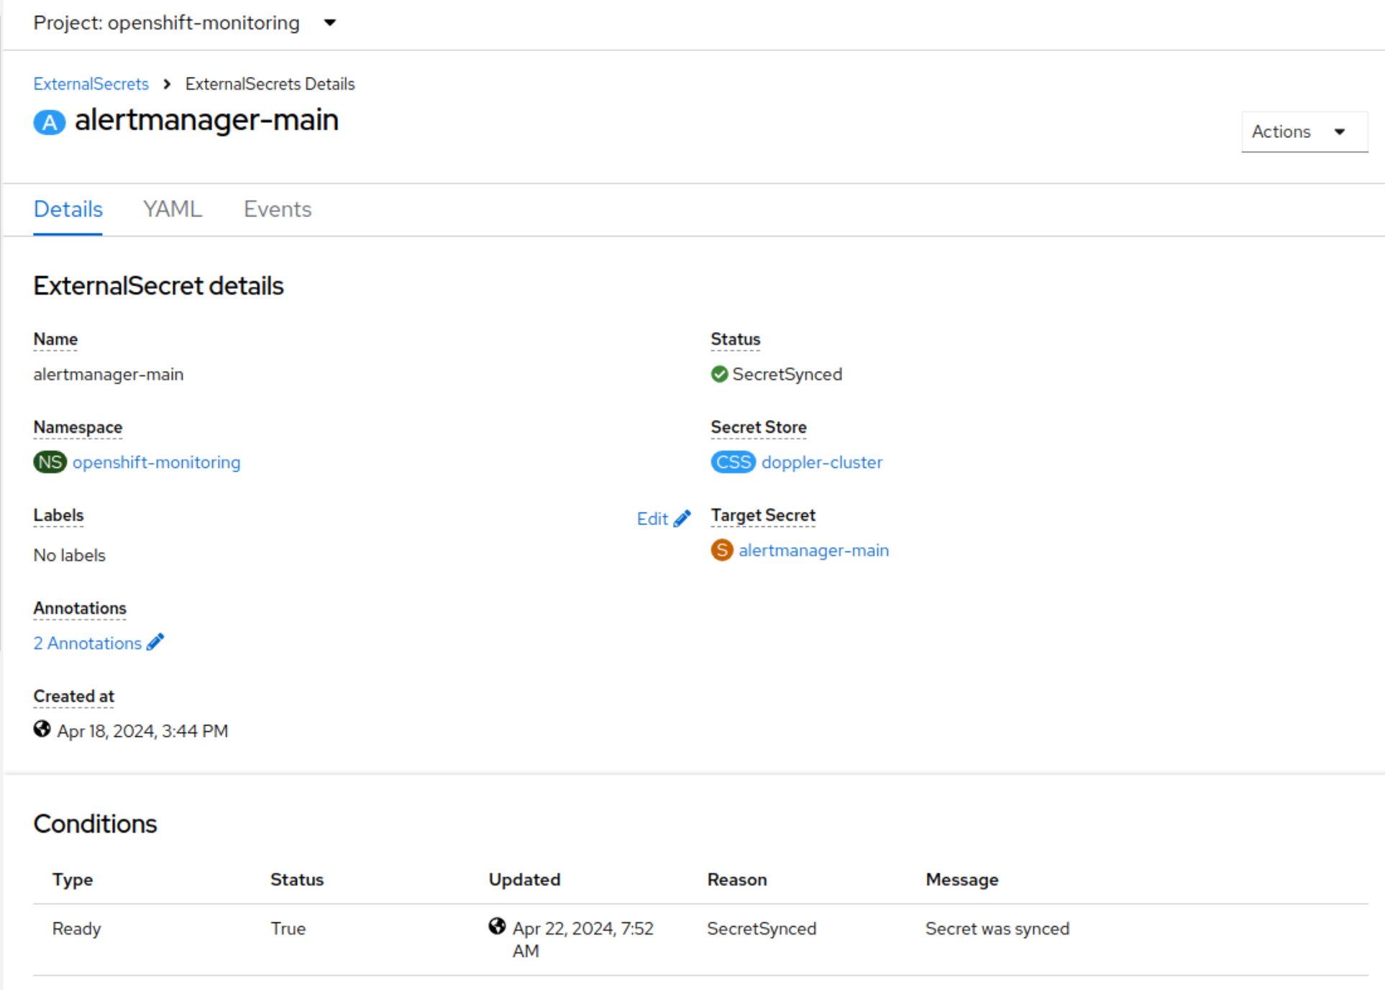
Task: Open the Events tab
Action: 278,209
